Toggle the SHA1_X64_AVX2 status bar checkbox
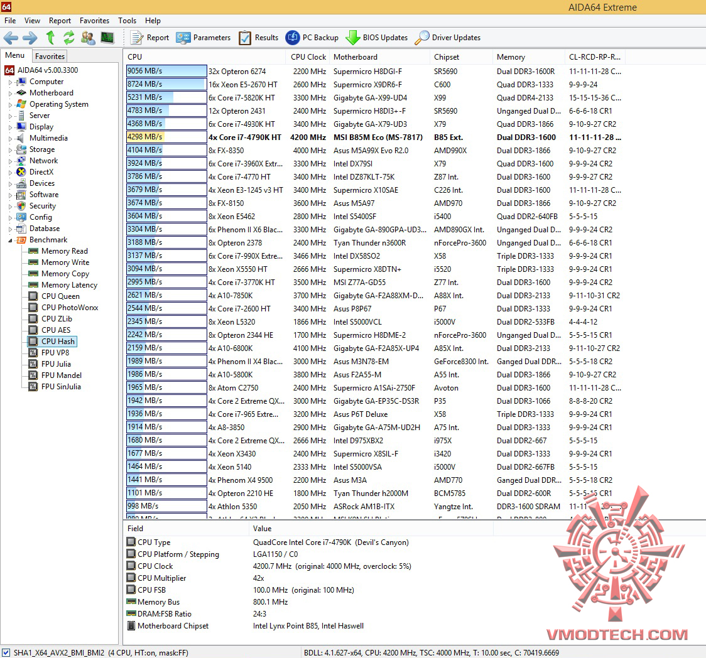 click(6, 652)
